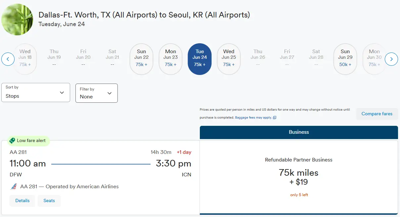
Task: Click the selected Tue Jun 24 date
Action: point(200,59)
